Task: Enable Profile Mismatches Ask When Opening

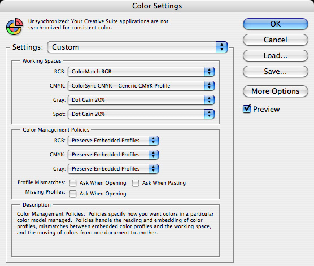Action: [73, 183]
